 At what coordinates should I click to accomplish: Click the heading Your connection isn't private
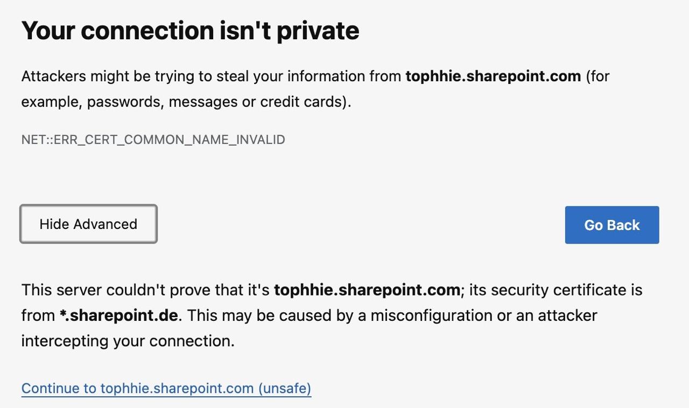pos(189,30)
